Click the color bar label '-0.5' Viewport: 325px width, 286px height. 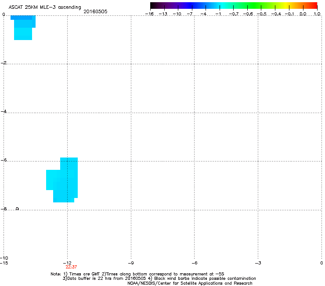click(262, 14)
